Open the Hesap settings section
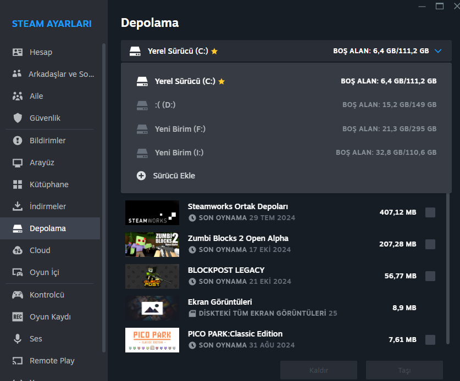Viewport: 460px width, 381px height. (50, 52)
